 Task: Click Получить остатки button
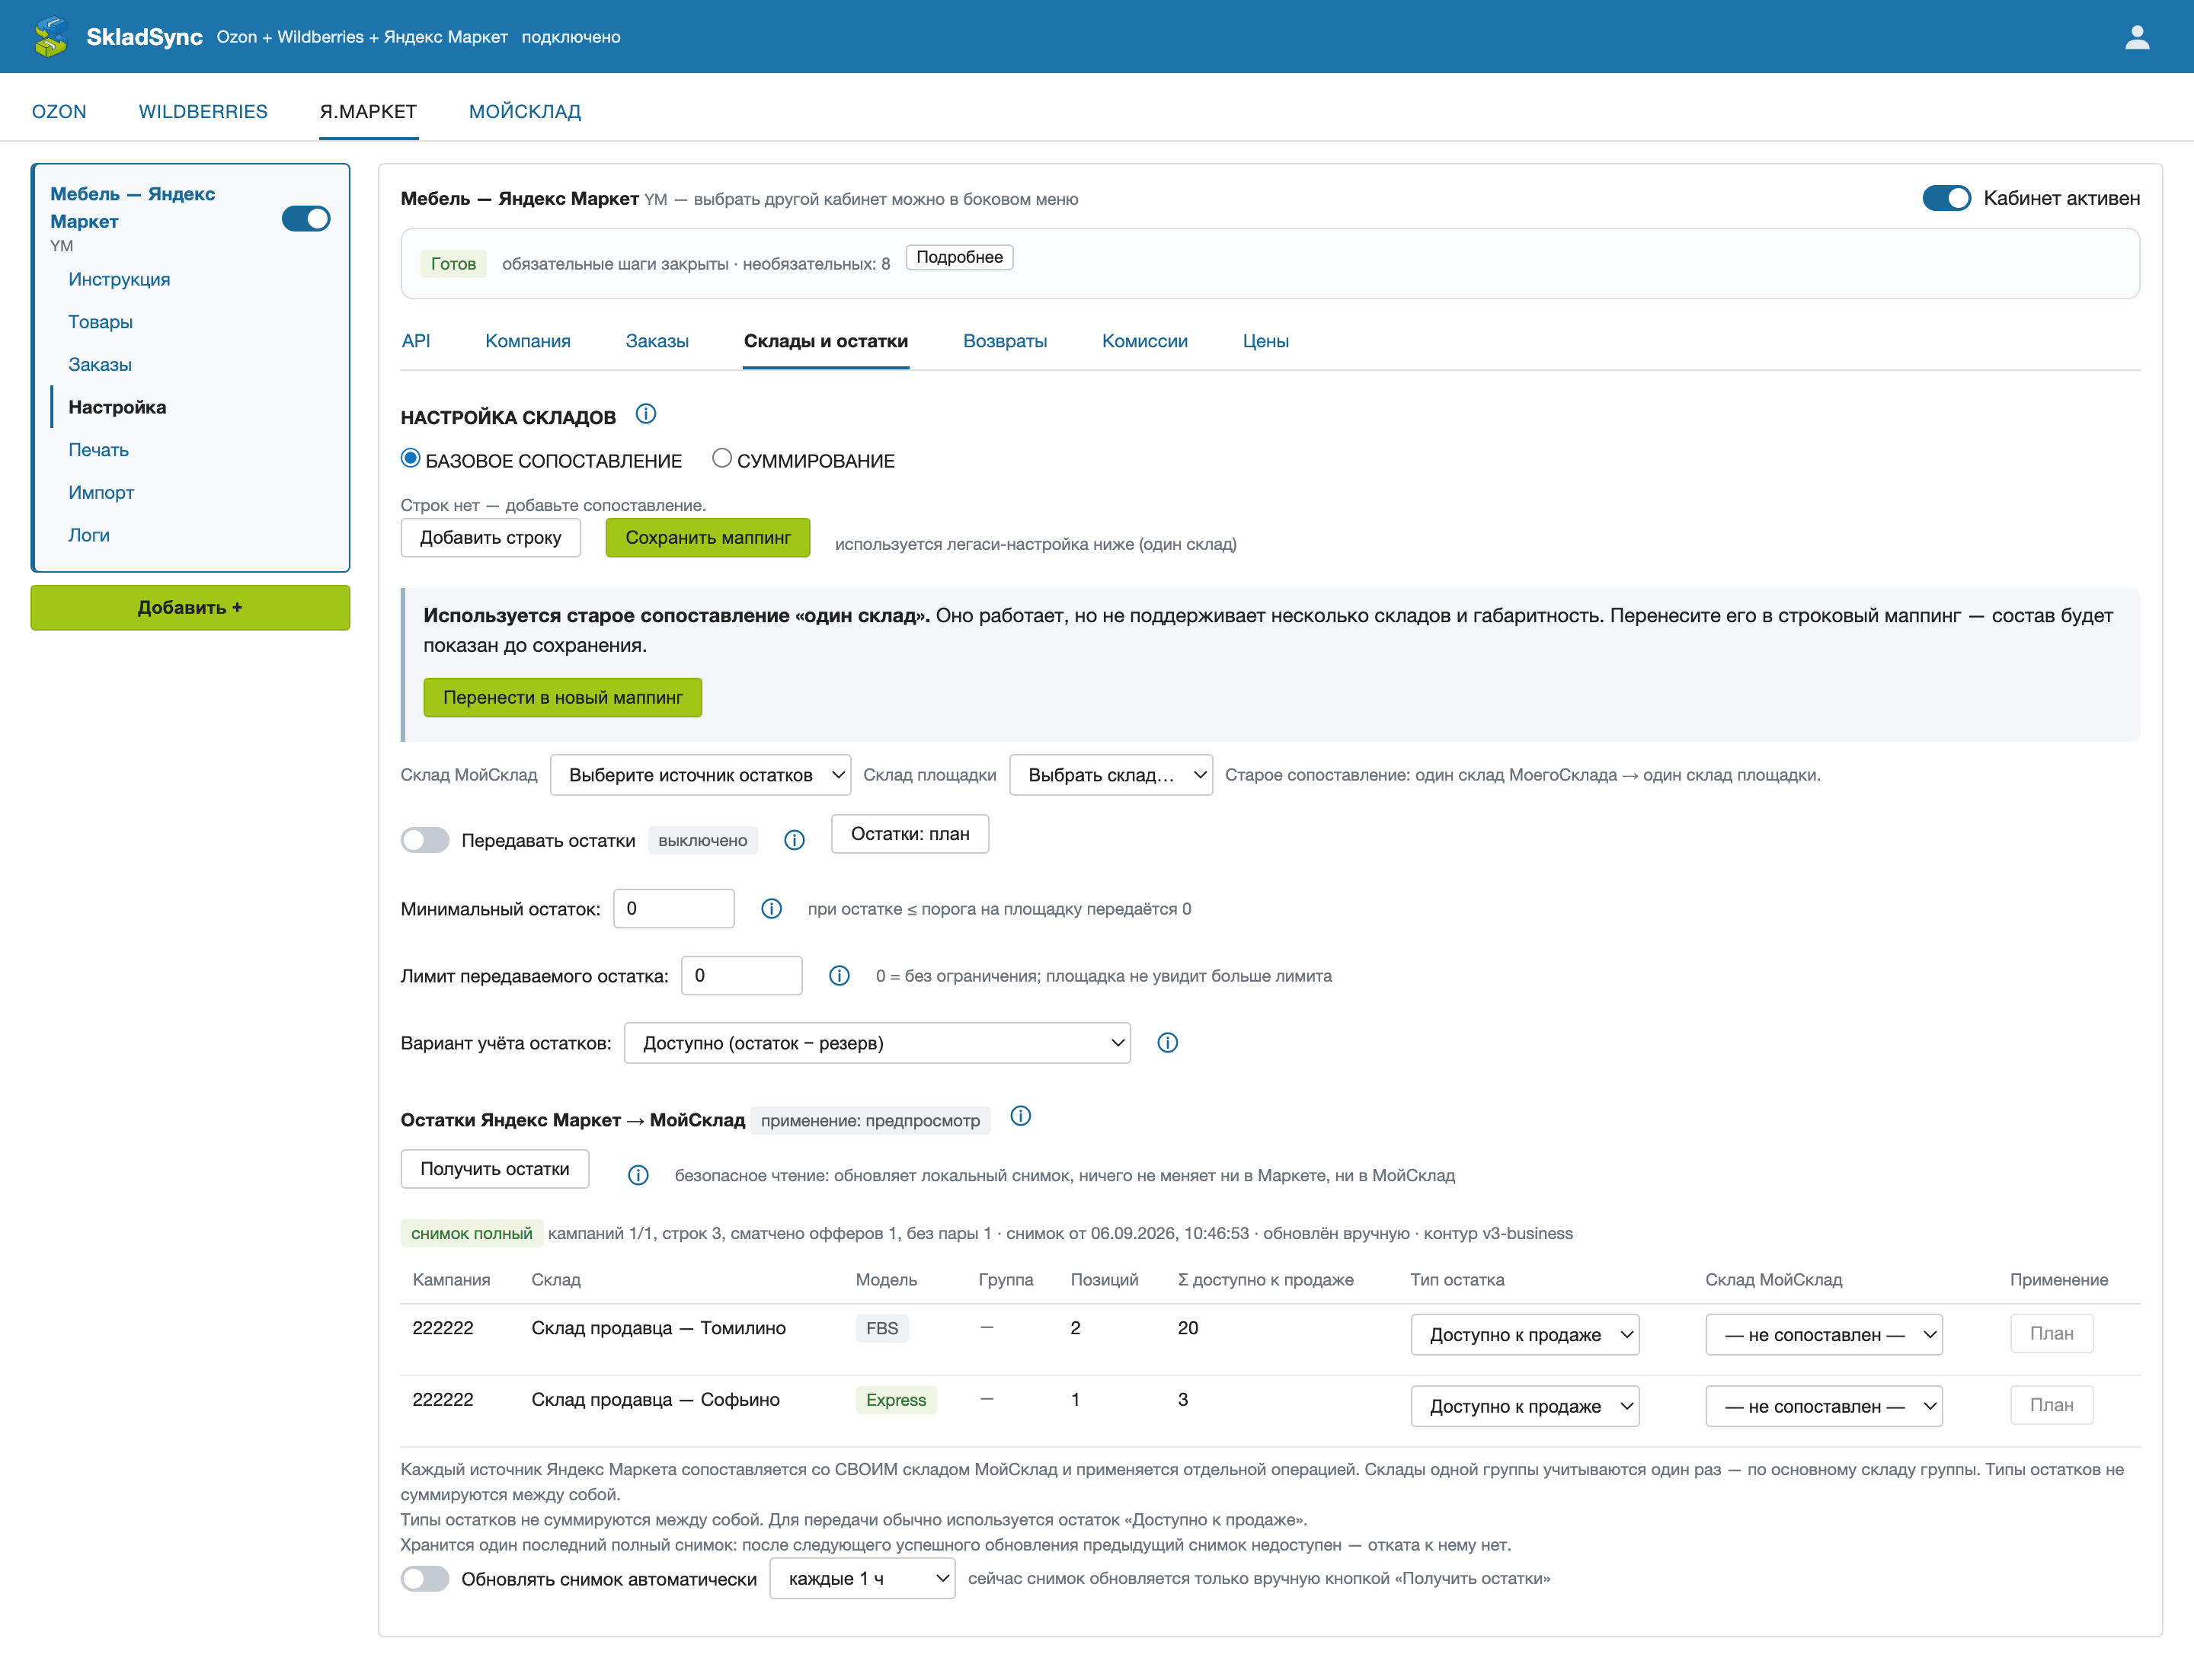(495, 1169)
